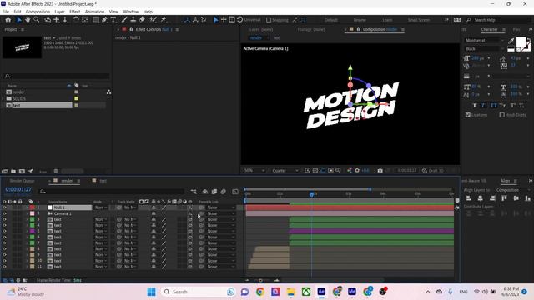Toggle Faux Bold in Character panel

point(475,106)
